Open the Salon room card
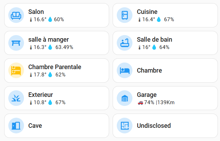 [x=57, y=15]
